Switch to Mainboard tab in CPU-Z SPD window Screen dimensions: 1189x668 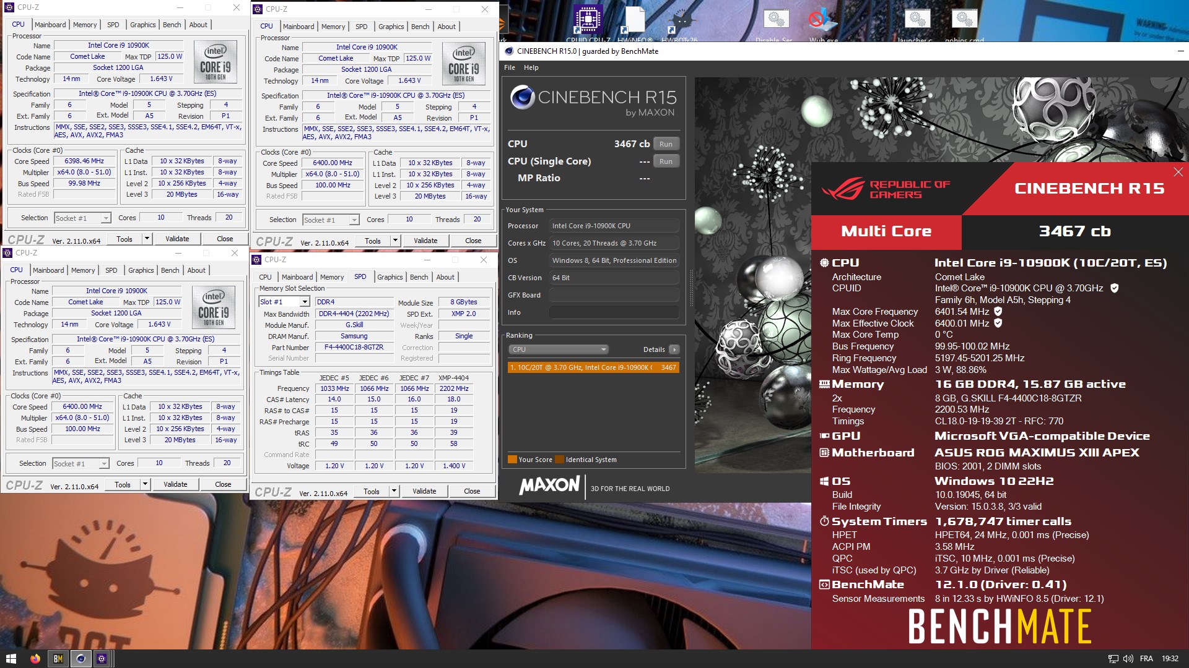297,277
